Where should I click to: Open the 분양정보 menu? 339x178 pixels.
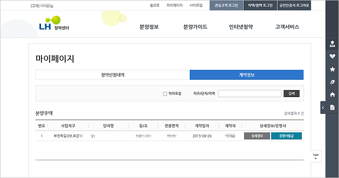coord(149,27)
